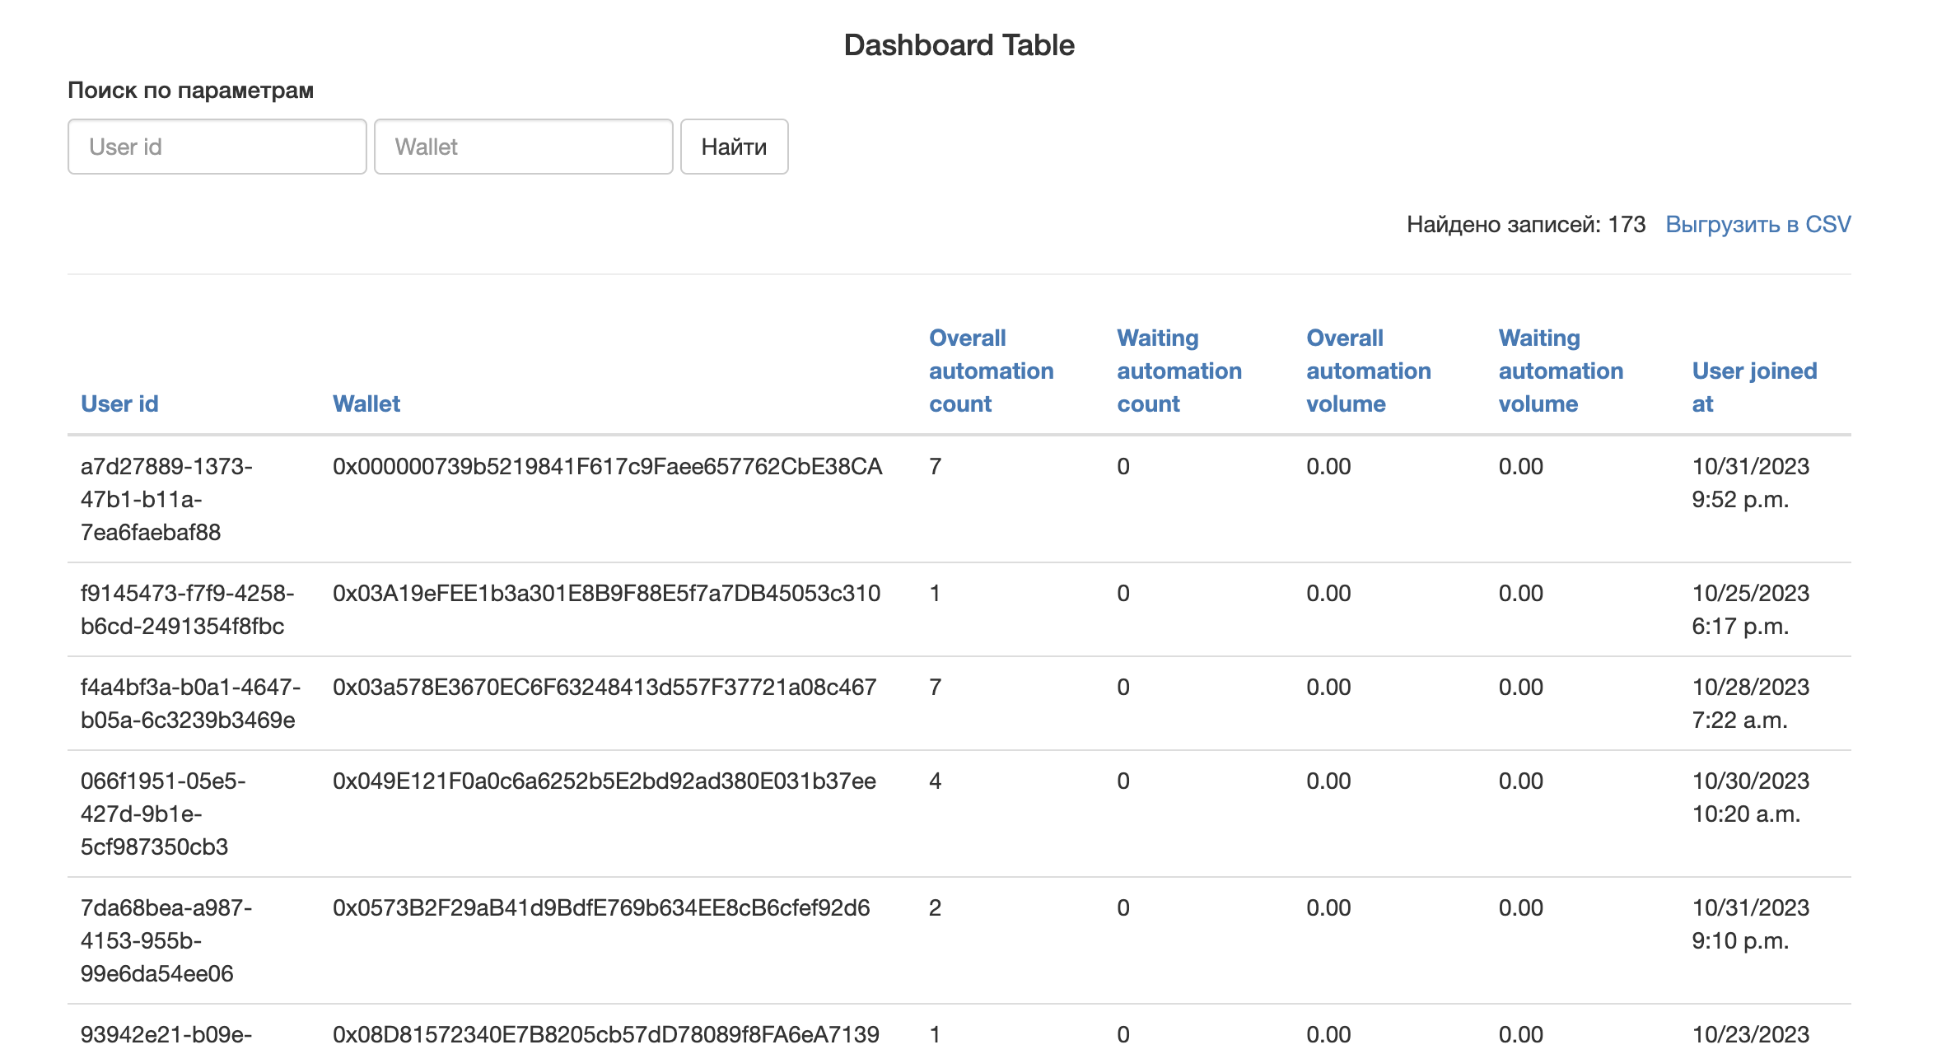Sort by Overall automation count header
Viewport: 1937px width, 1054px height.
(x=991, y=371)
